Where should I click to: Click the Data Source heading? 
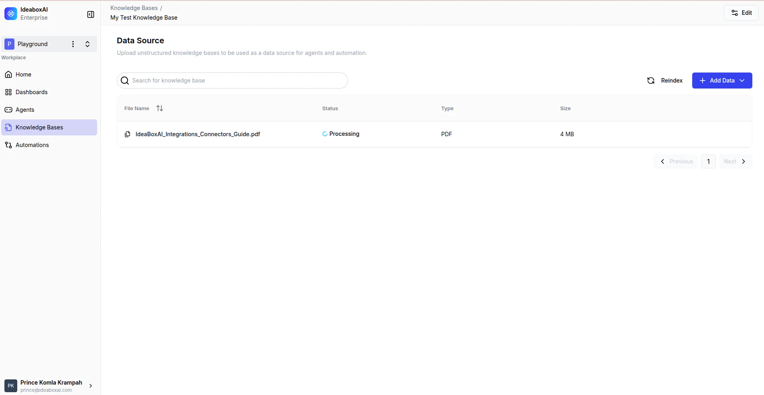click(x=140, y=40)
